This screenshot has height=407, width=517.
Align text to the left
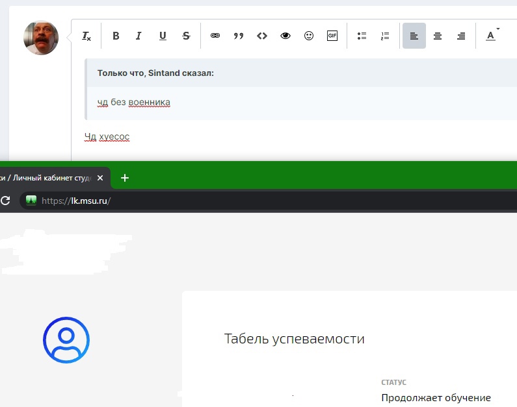pyautogui.click(x=414, y=36)
